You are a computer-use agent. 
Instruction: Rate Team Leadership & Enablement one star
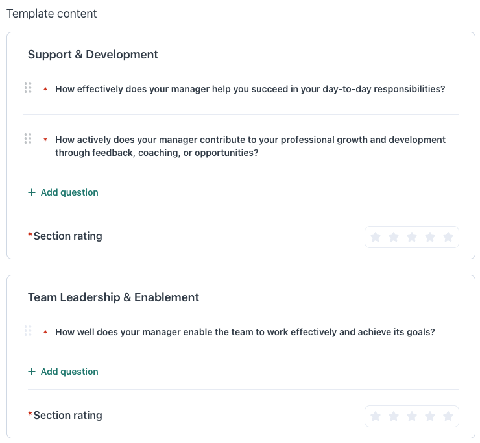click(x=376, y=416)
